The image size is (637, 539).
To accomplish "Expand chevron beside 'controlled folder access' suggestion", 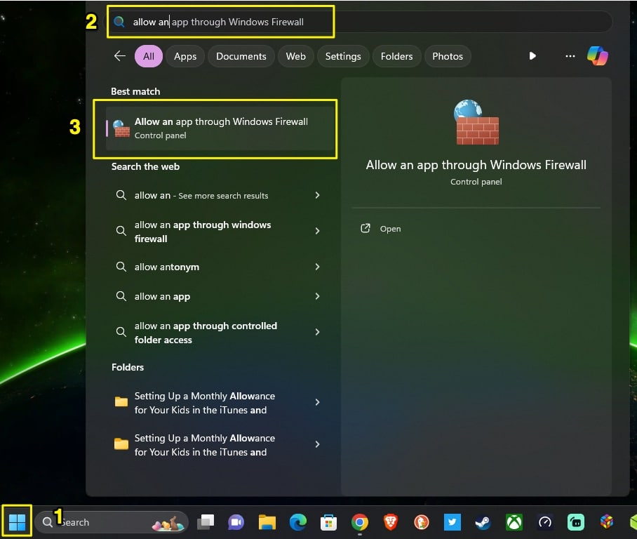I will (x=317, y=332).
